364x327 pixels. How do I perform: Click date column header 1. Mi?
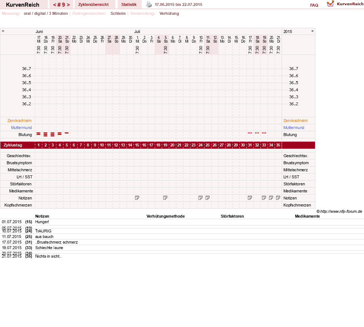tap(137, 39)
